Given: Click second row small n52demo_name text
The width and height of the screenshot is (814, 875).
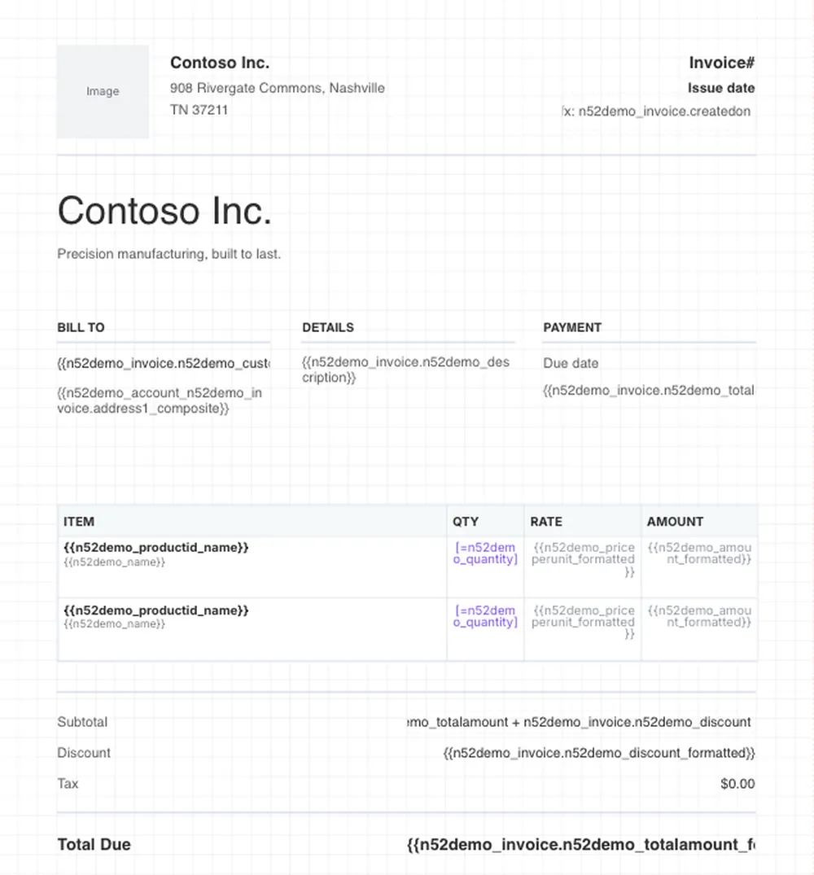Looking at the screenshot, I should tap(115, 623).
